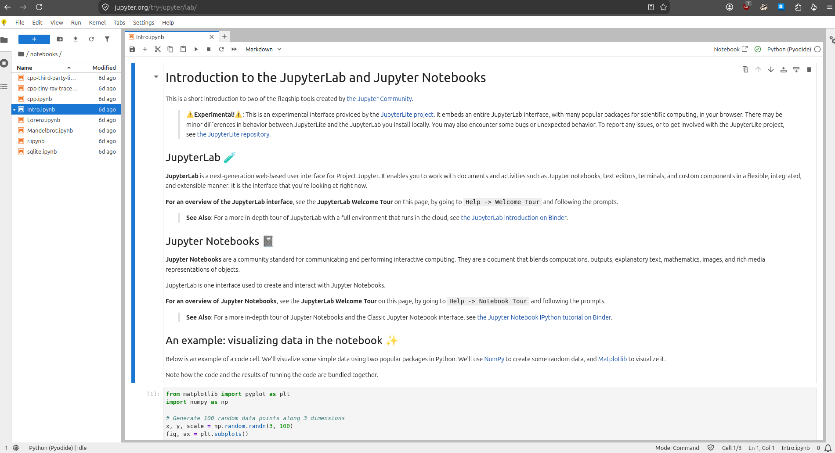This screenshot has width=835, height=453.
Task: Open the Kernel menu
Action: click(97, 22)
